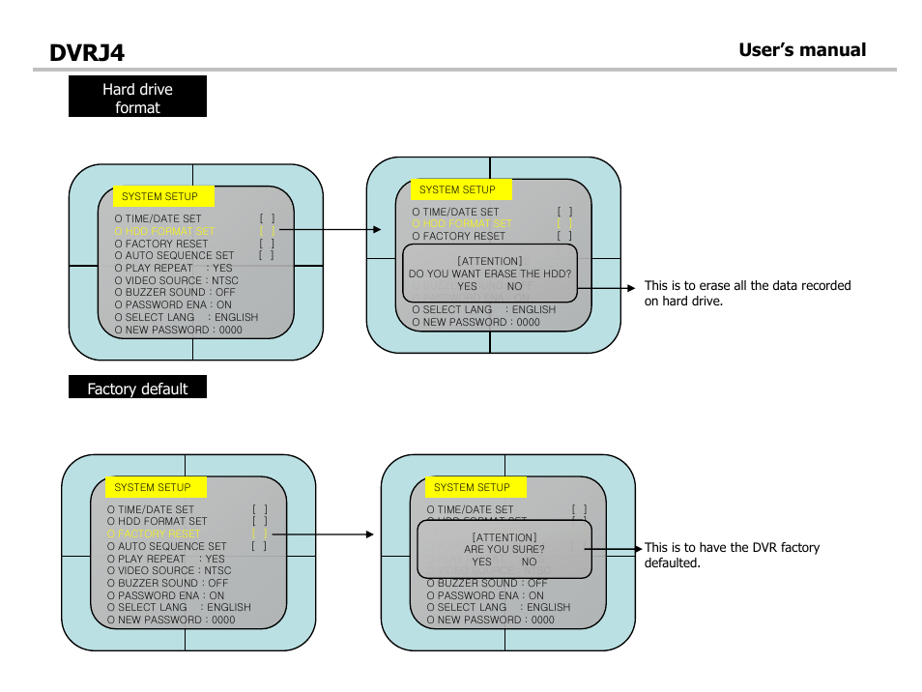Select VIDEO SOURCE : NTSC in Factory default's first screen
922x692 pixels.
coord(169,571)
